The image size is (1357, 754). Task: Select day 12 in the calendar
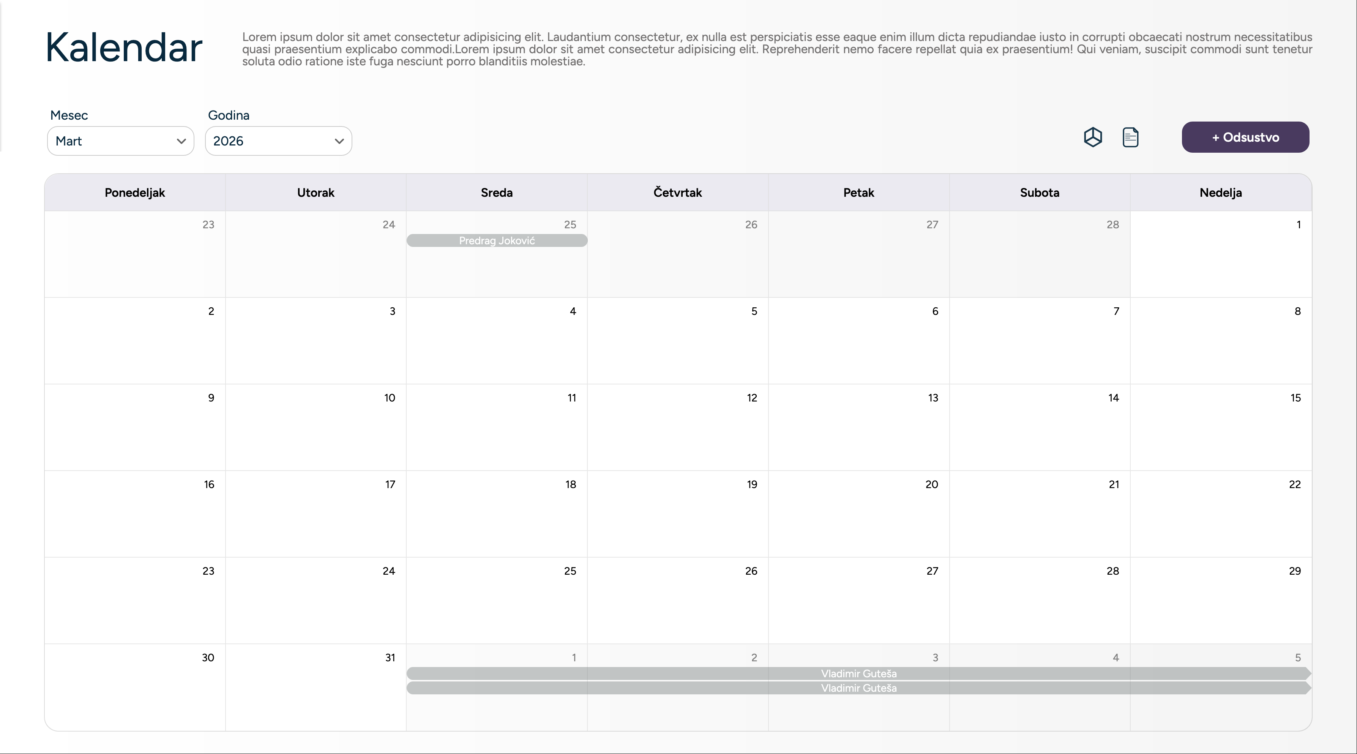pyautogui.click(x=677, y=427)
